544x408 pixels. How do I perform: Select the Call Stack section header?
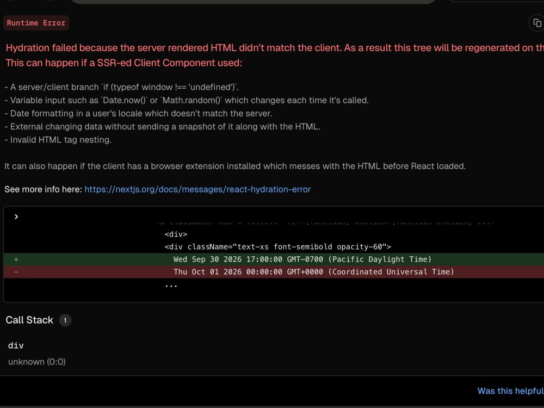click(x=29, y=320)
